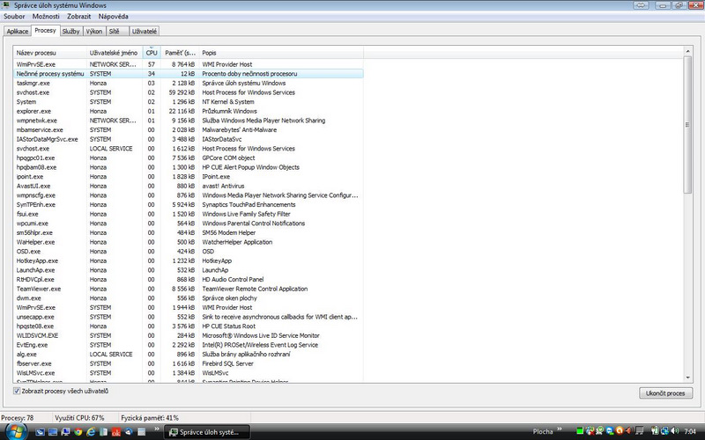This screenshot has width=705, height=440.
Task: Open the Windows Start orb
Action: (x=16, y=432)
